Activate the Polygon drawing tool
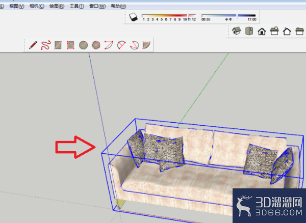 (96, 45)
